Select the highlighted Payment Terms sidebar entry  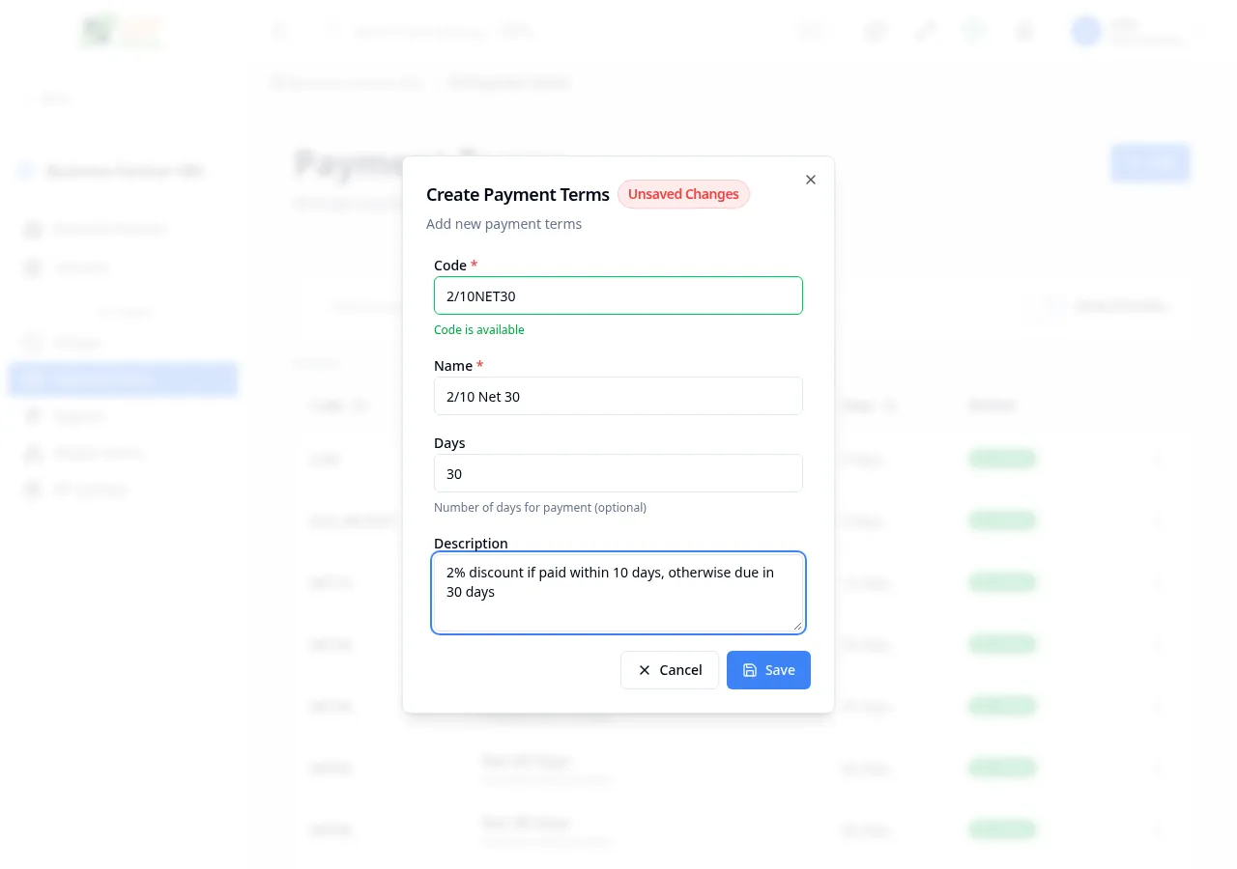click(x=122, y=378)
